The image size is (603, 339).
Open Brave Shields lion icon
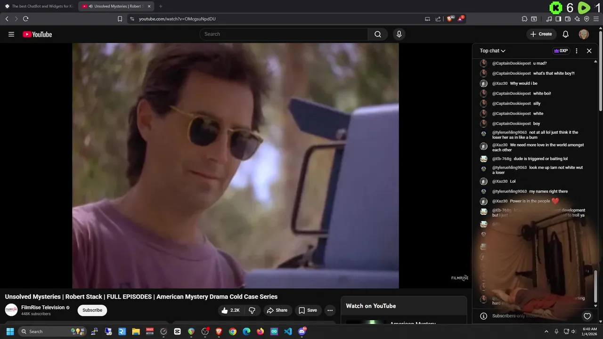pyautogui.click(x=450, y=19)
